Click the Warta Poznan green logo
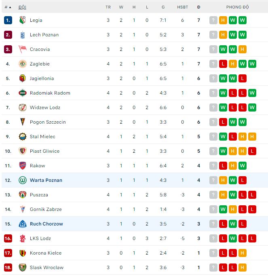This screenshot has height=276, width=268. click(23, 180)
